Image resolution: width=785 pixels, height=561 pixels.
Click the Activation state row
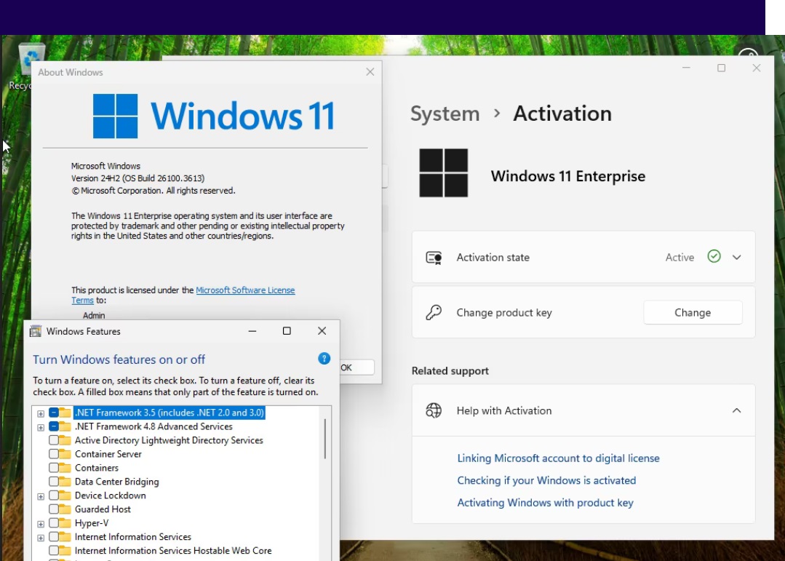(583, 258)
